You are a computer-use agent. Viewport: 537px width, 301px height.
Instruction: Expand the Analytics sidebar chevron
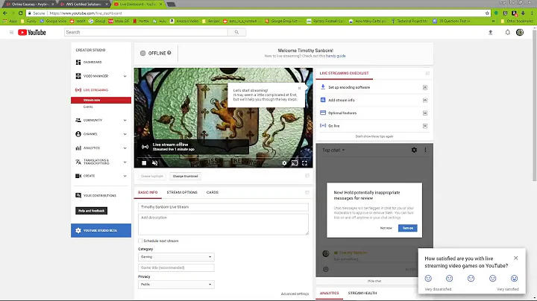125,148
